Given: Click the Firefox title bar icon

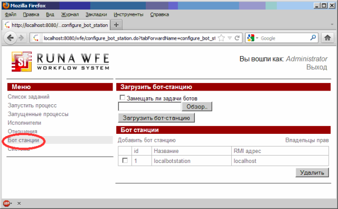Looking at the screenshot, I should coord(6,5).
